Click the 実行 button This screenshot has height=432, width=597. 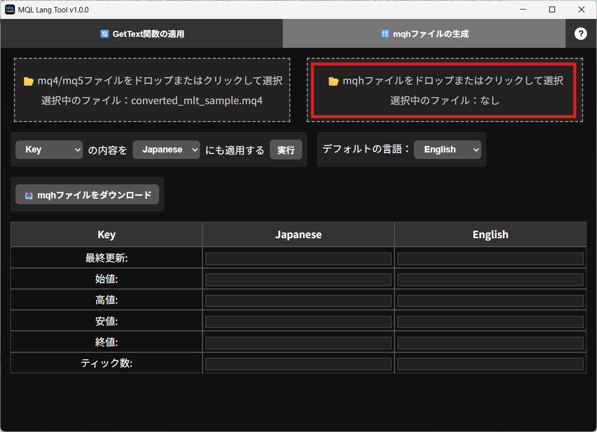(x=286, y=150)
